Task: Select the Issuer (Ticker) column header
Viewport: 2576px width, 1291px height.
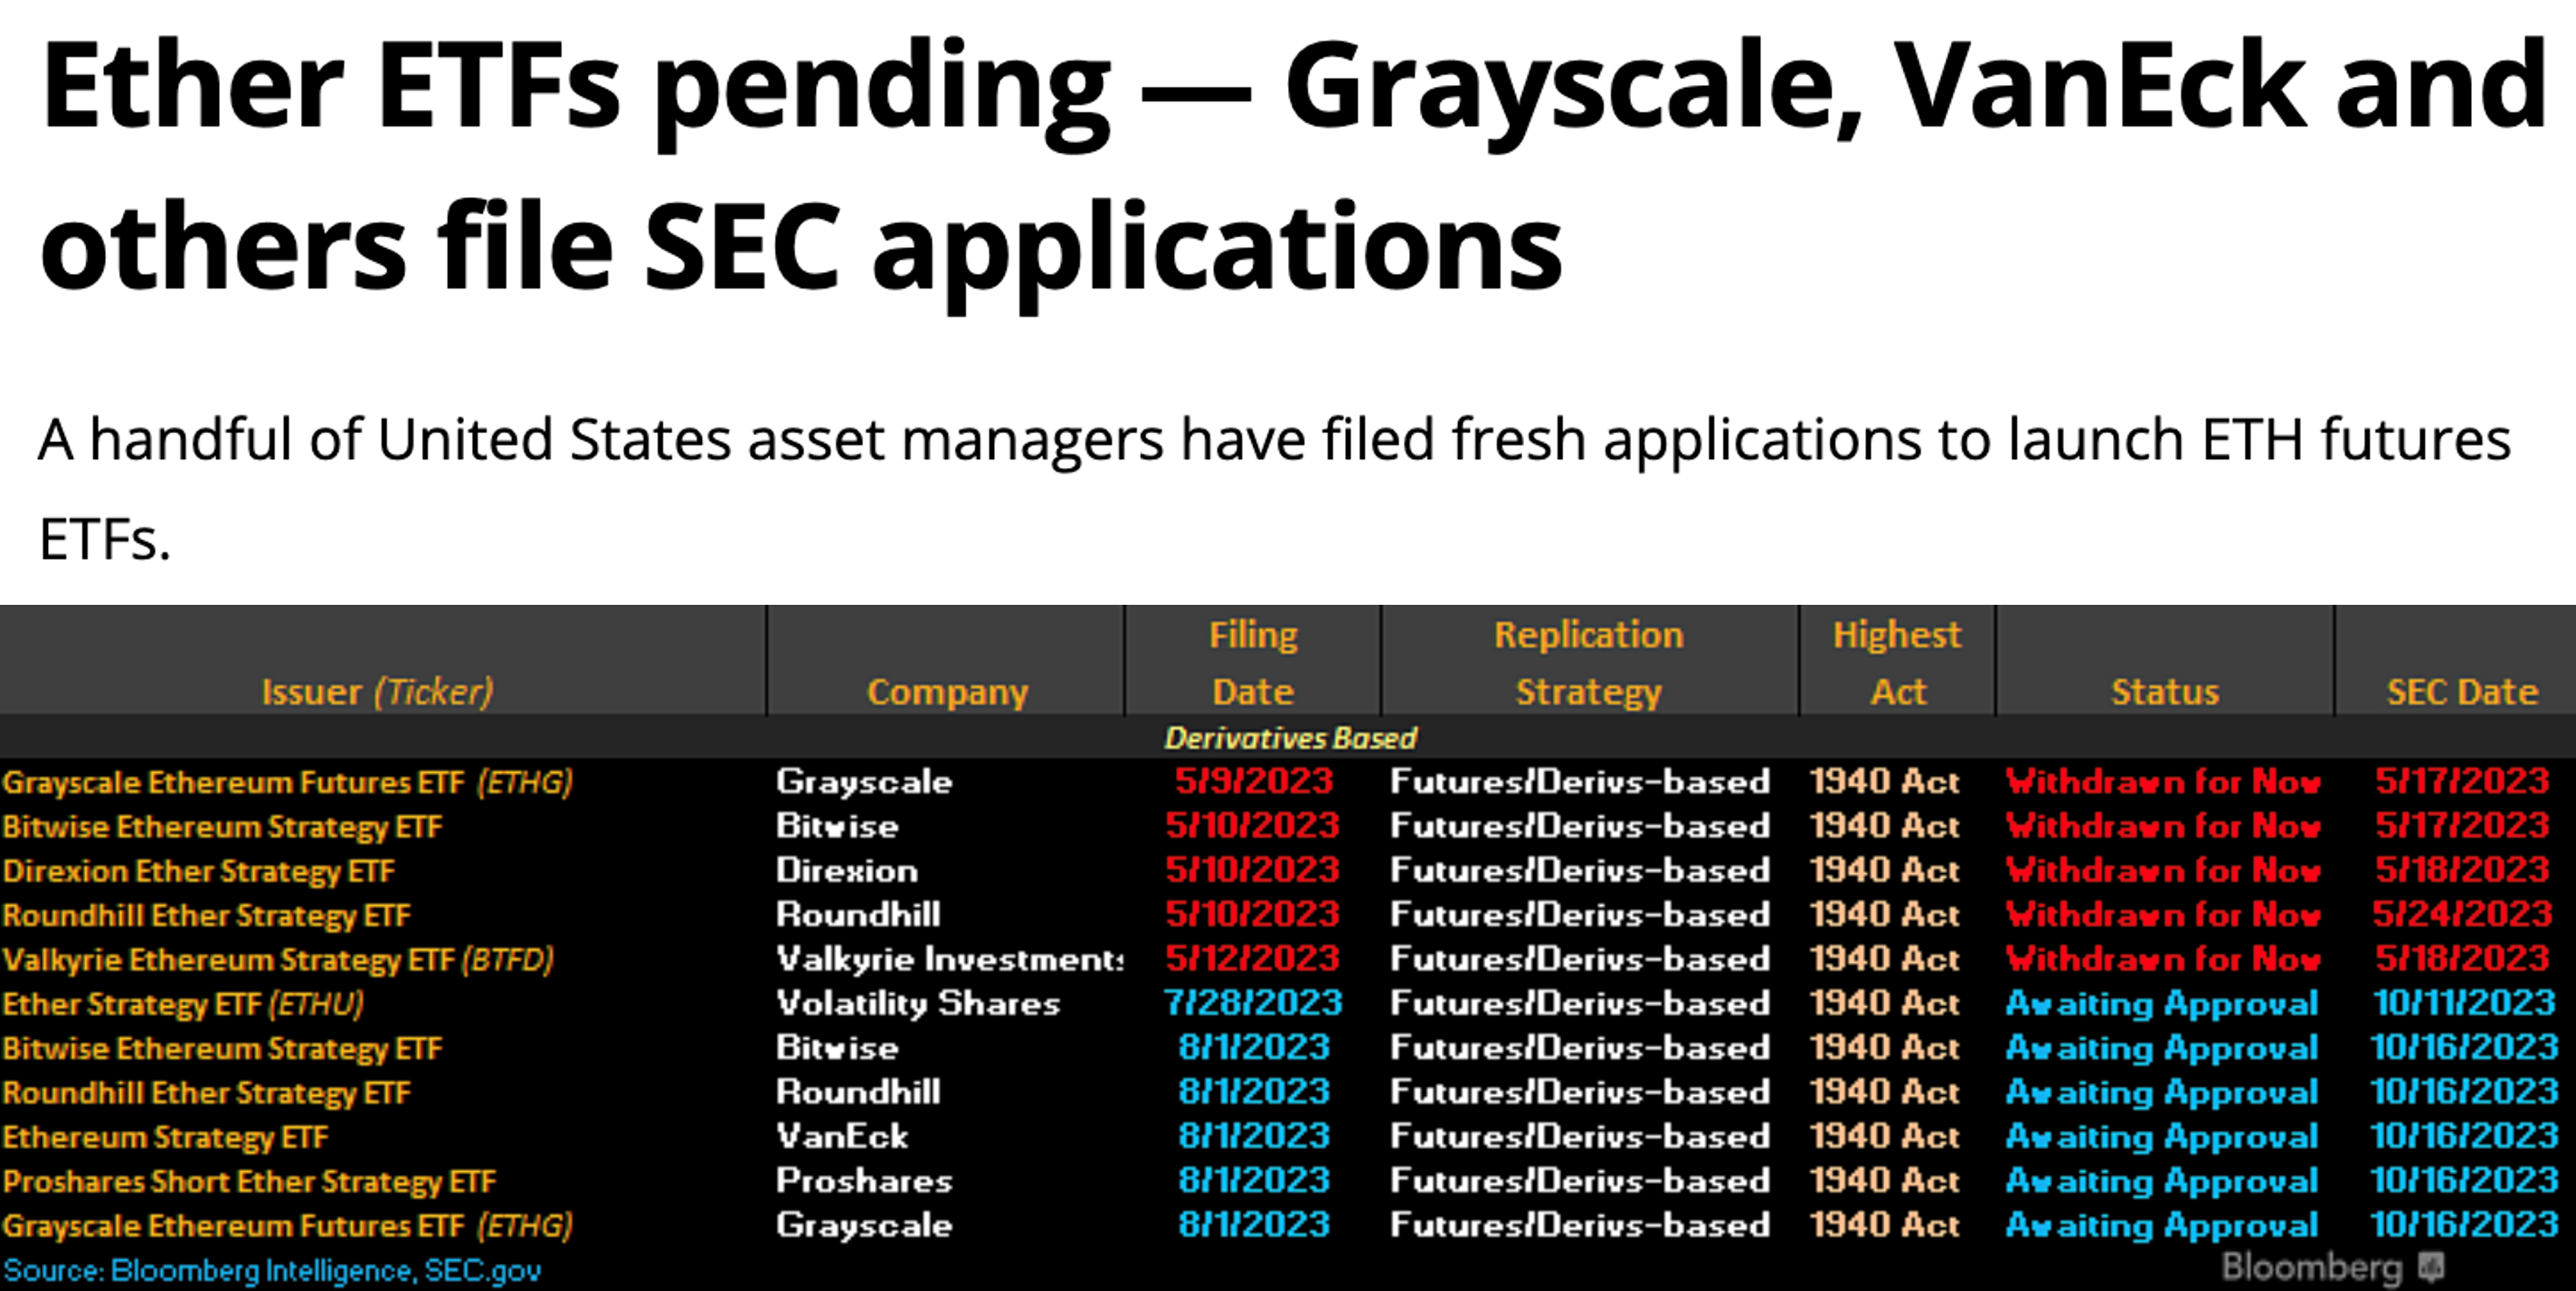Action: tap(377, 692)
